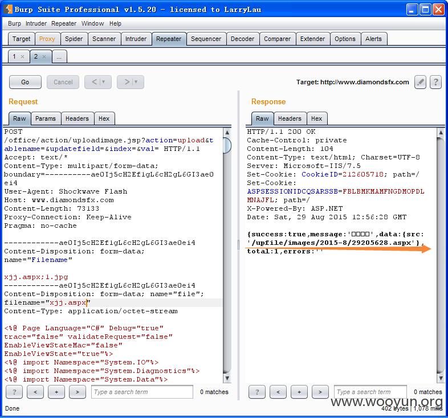Switch to the Proxy tab

[47, 39]
